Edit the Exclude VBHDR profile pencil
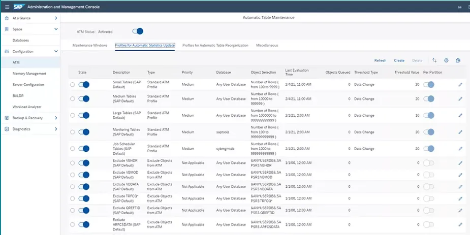 460,163
